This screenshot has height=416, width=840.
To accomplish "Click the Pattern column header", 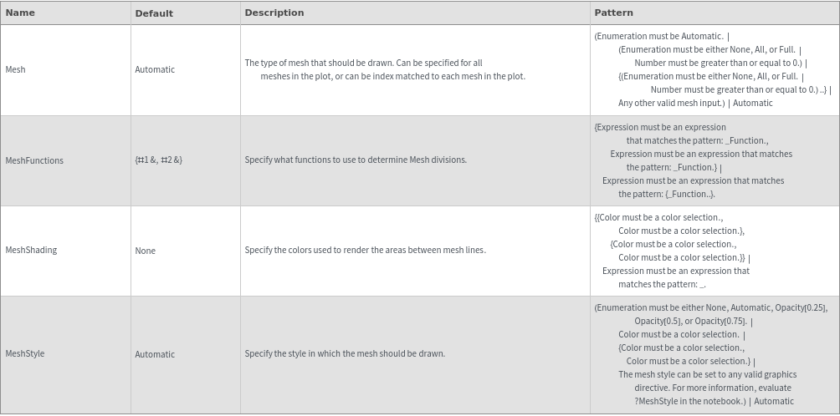I will (x=613, y=13).
